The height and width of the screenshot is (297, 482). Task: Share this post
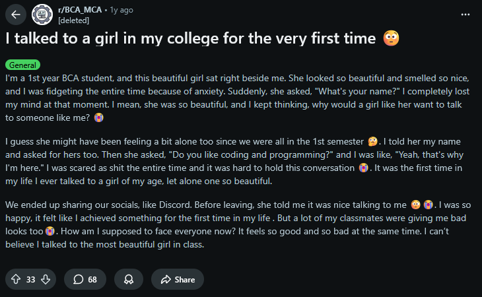tap(178, 279)
